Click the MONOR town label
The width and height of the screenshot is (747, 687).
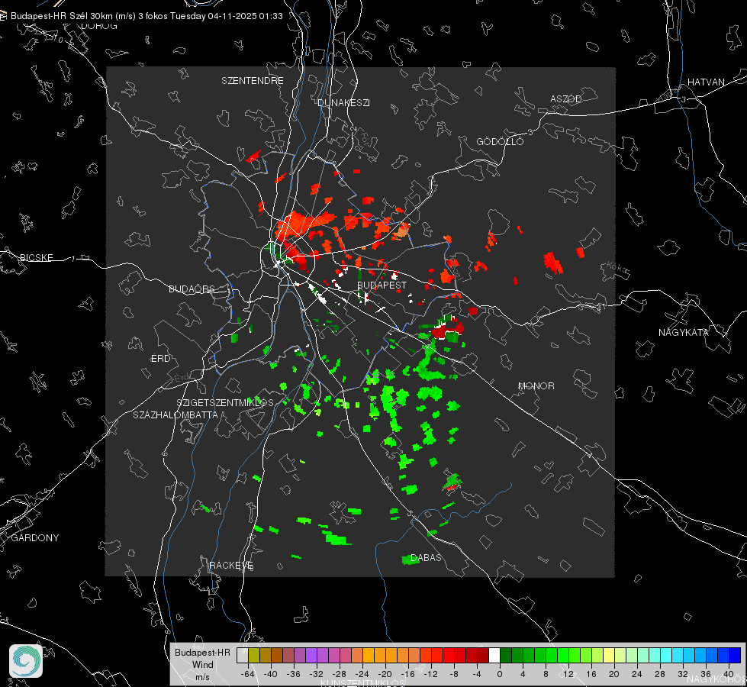(x=536, y=385)
